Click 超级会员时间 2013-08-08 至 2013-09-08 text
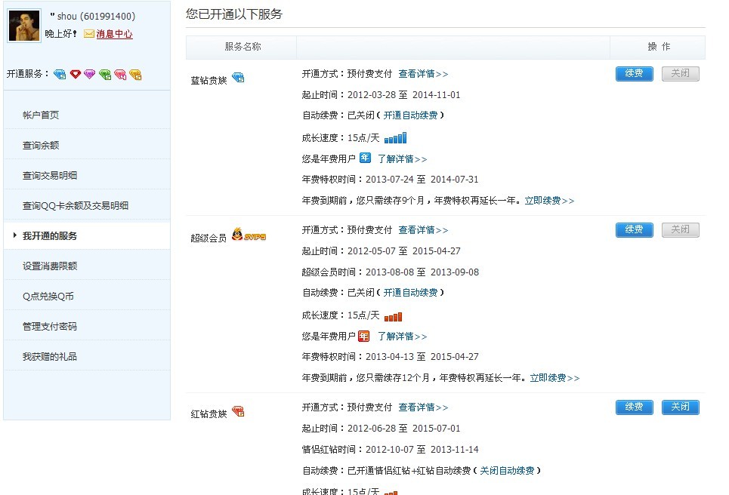The width and height of the screenshot is (729, 495). tap(390, 272)
